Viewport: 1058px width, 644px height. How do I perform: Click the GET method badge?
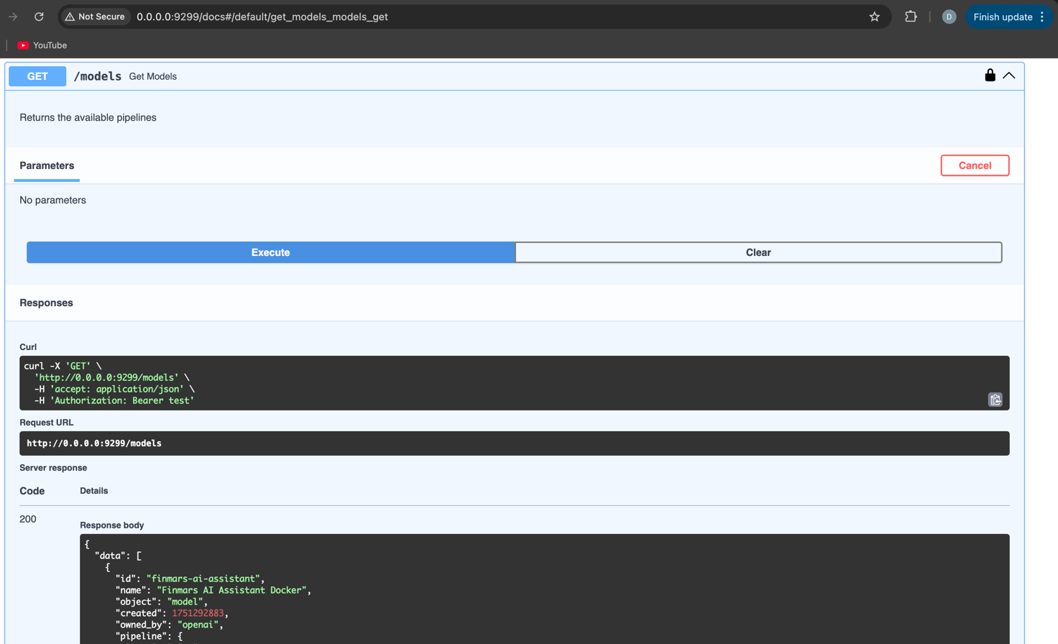point(37,76)
